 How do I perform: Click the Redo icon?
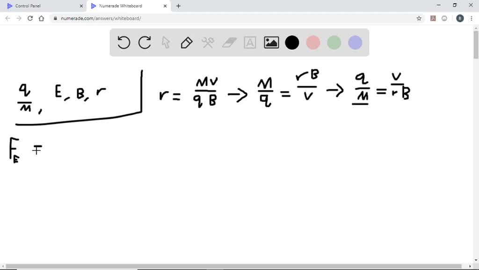tap(145, 43)
